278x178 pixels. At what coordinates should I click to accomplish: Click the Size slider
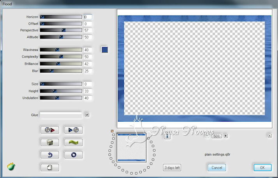pyautogui.click(x=61, y=84)
